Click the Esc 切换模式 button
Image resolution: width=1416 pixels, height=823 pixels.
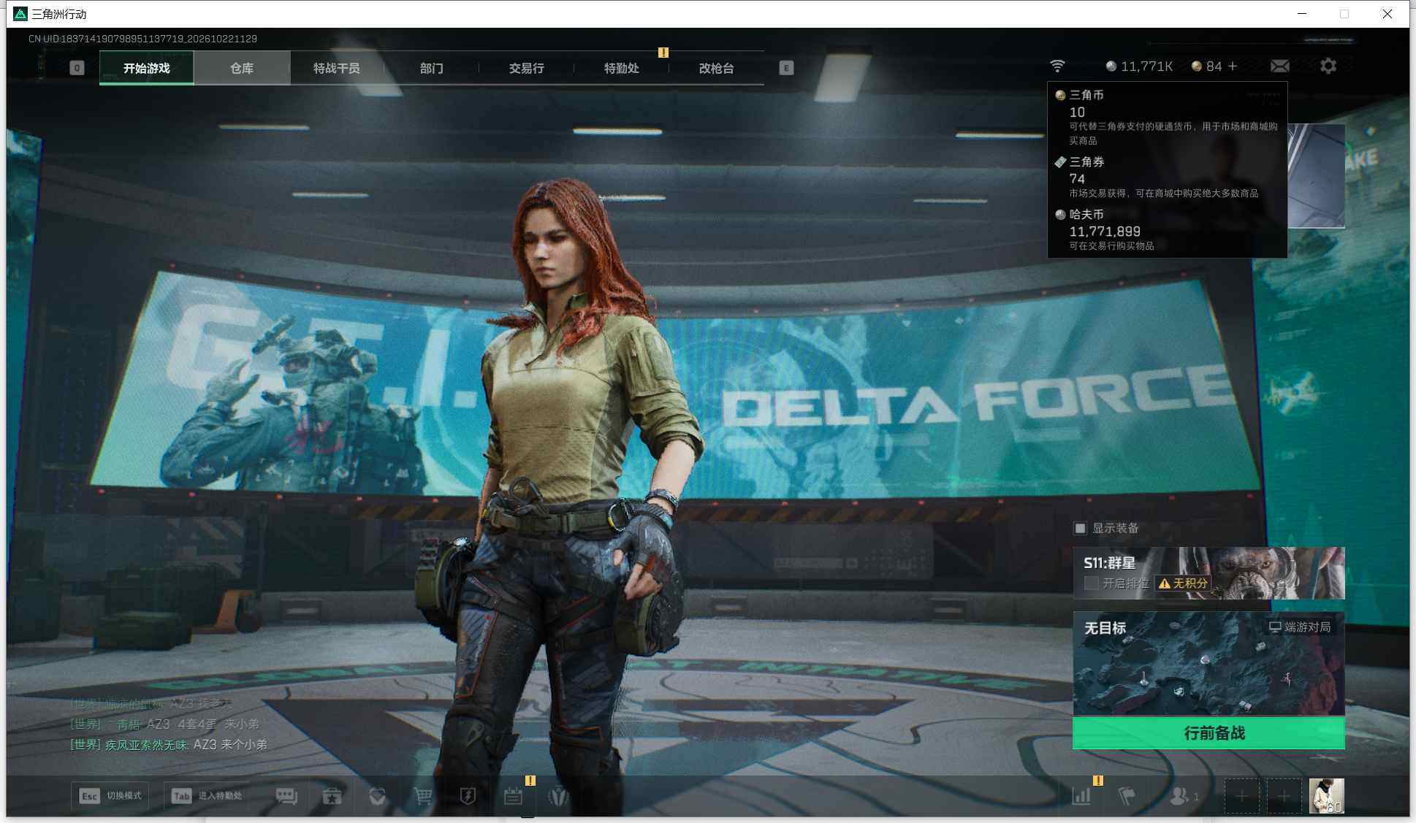(x=110, y=796)
